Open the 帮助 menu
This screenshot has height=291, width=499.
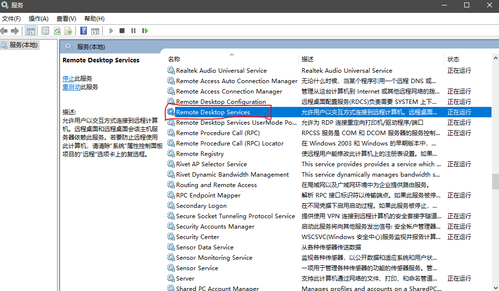click(93, 19)
